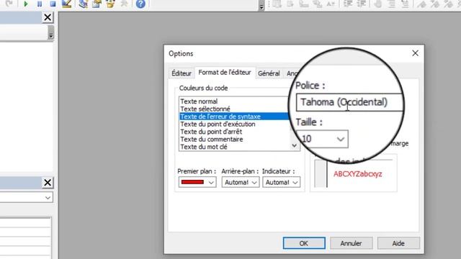
Task: Click the Toggle Bookmark flag icon
Action: [x=421, y=4]
